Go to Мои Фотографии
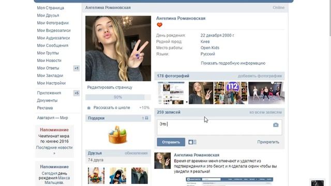331x186 pixels. click(53, 23)
